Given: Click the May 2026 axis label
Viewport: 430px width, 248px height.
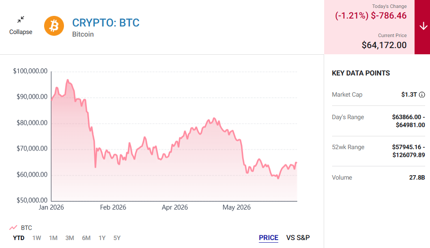Looking at the screenshot, I should [x=236, y=207].
